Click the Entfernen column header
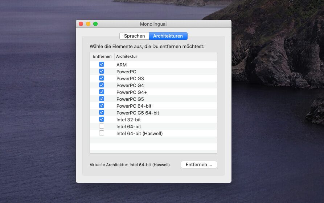 click(x=102, y=56)
